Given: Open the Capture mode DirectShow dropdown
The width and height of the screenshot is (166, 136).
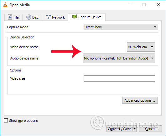Looking at the screenshot, I should click(x=121, y=27).
